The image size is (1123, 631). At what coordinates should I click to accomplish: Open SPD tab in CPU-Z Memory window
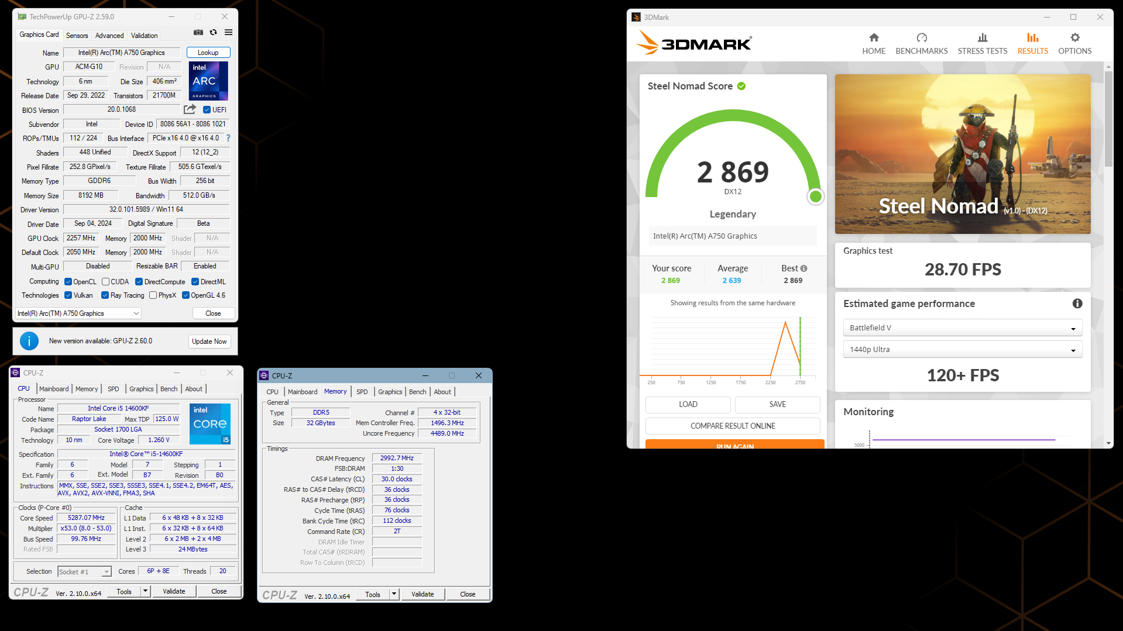click(x=362, y=392)
